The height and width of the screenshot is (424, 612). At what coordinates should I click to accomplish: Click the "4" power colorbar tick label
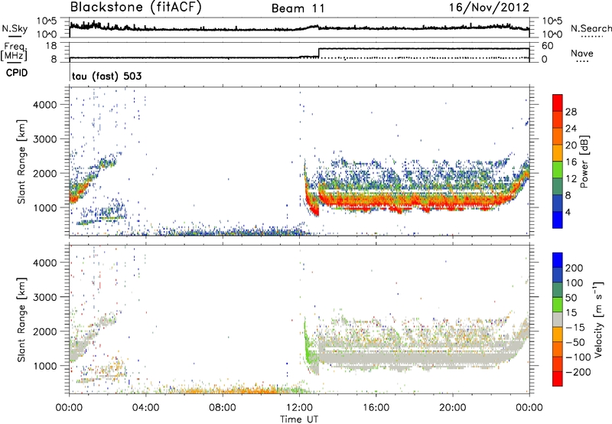(568, 212)
